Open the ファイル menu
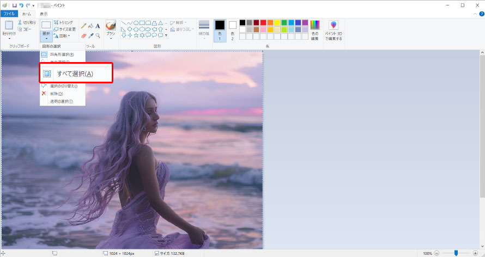Screen dimensions: 485x257 pos(9,14)
